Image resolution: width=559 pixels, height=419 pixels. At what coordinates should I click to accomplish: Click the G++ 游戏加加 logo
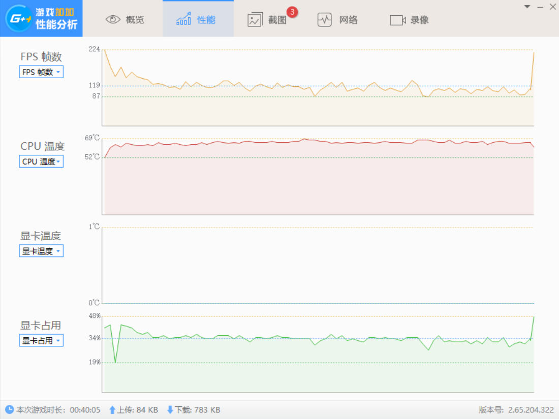pyautogui.click(x=41, y=18)
